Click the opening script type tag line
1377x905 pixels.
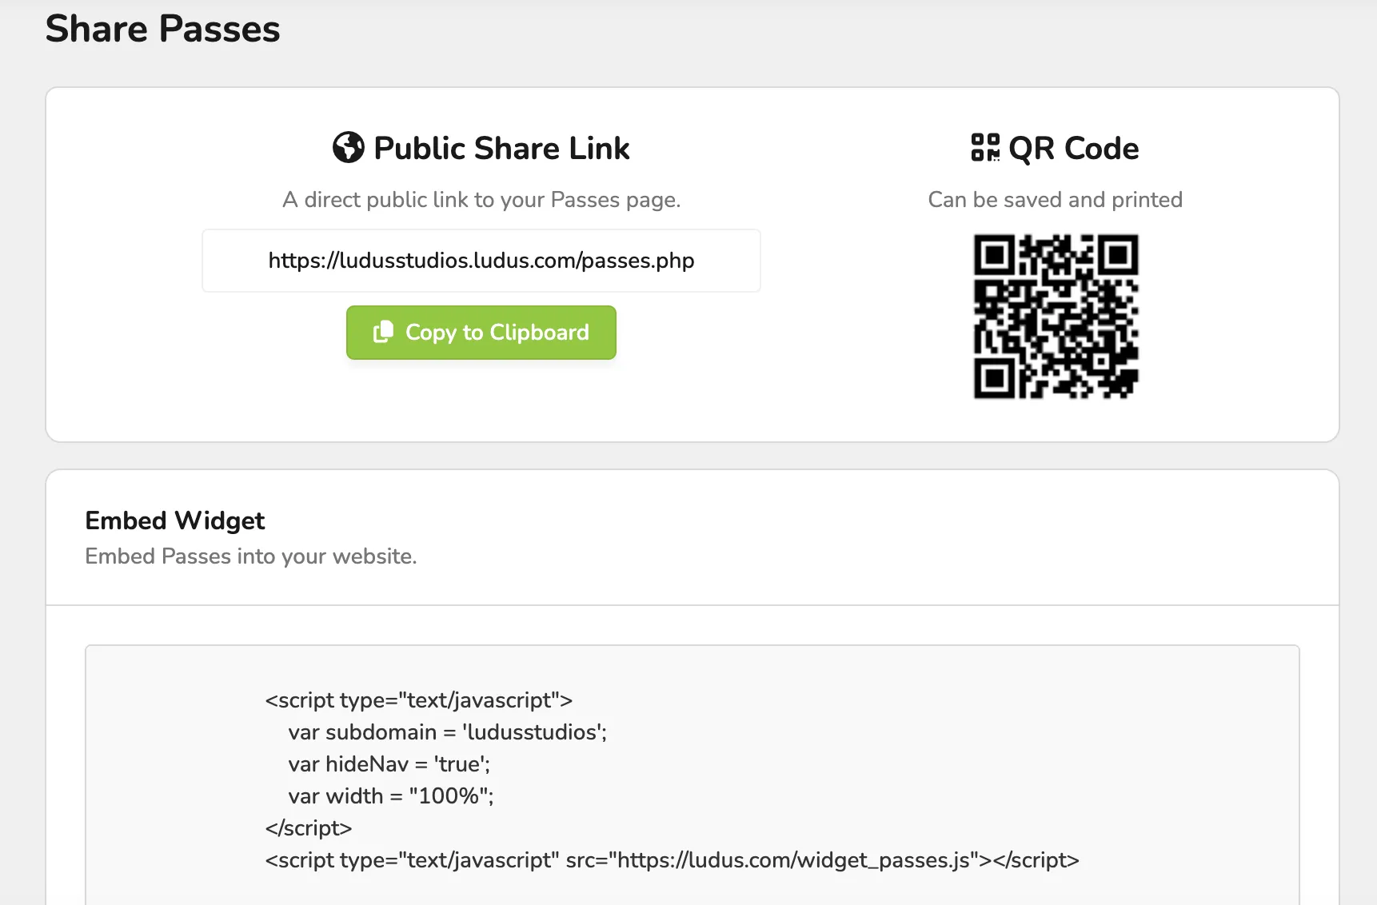click(419, 700)
